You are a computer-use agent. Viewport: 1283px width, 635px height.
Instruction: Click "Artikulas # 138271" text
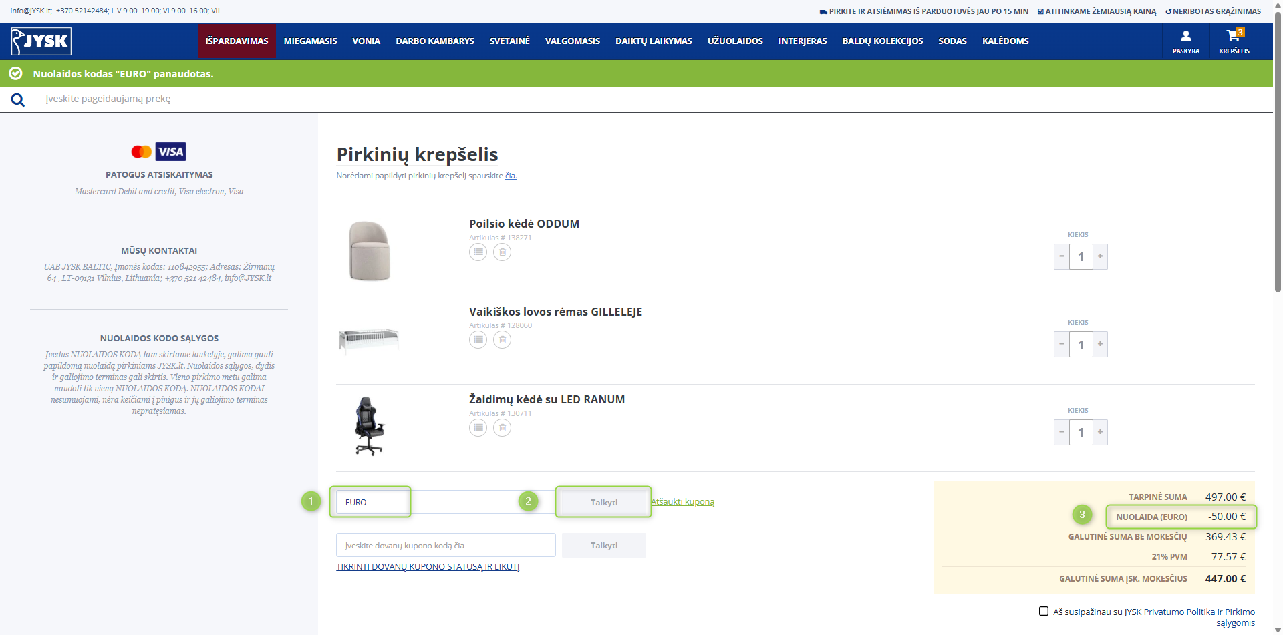coord(501,238)
